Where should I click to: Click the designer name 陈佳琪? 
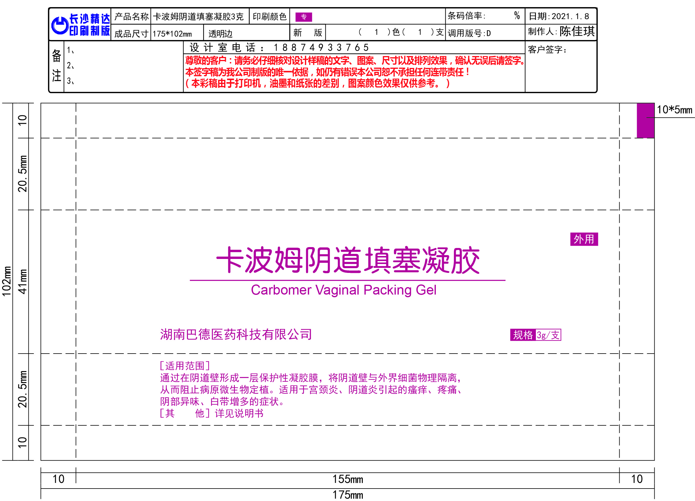577,31
